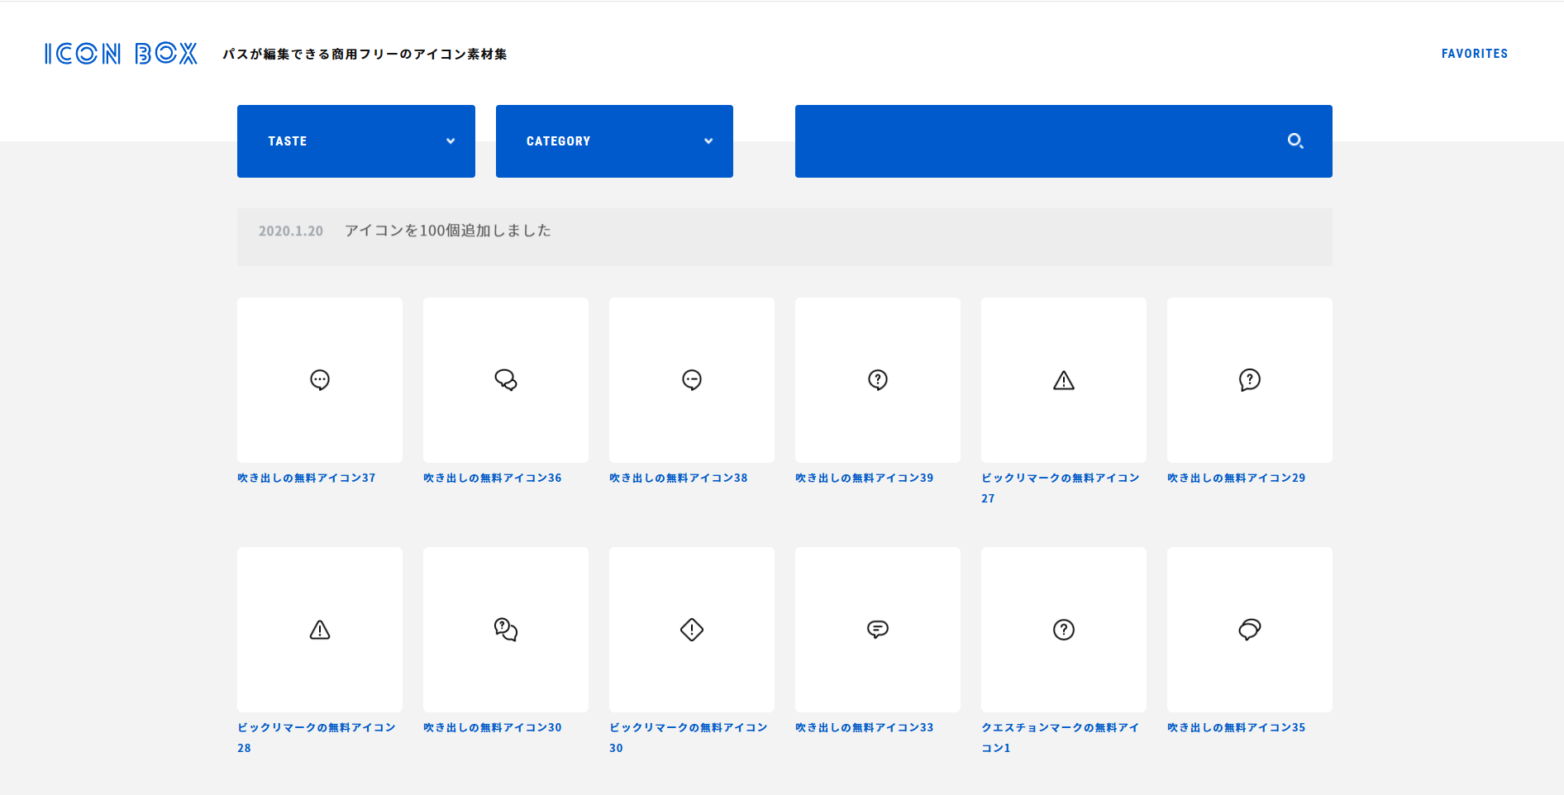This screenshot has width=1564, height=795.
Task: Open link ビックリマークの無料アイコン30
Action: coord(689,737)
